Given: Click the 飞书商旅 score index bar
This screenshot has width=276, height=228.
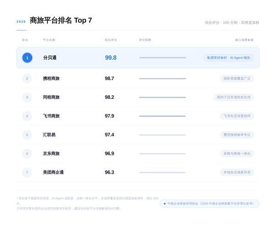Looking at the screenshot, I should pos(162,116).
